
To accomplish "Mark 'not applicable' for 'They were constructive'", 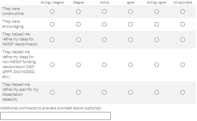I will [182, 12].
